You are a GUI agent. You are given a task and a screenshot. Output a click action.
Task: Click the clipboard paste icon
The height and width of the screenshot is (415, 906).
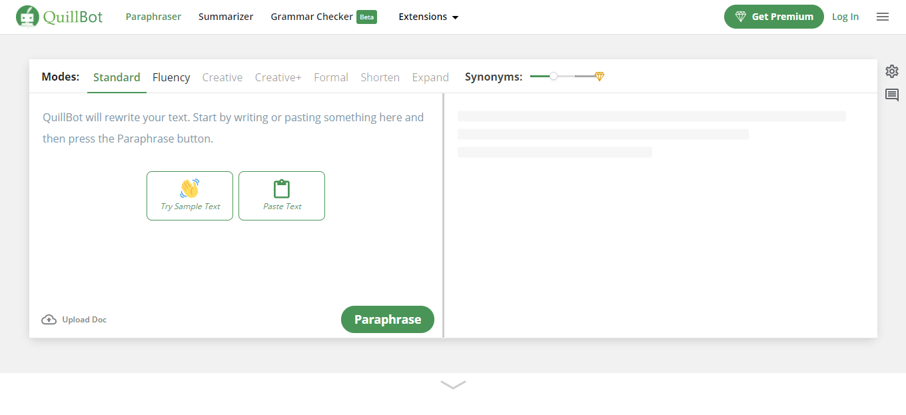[x=282, y=189]
